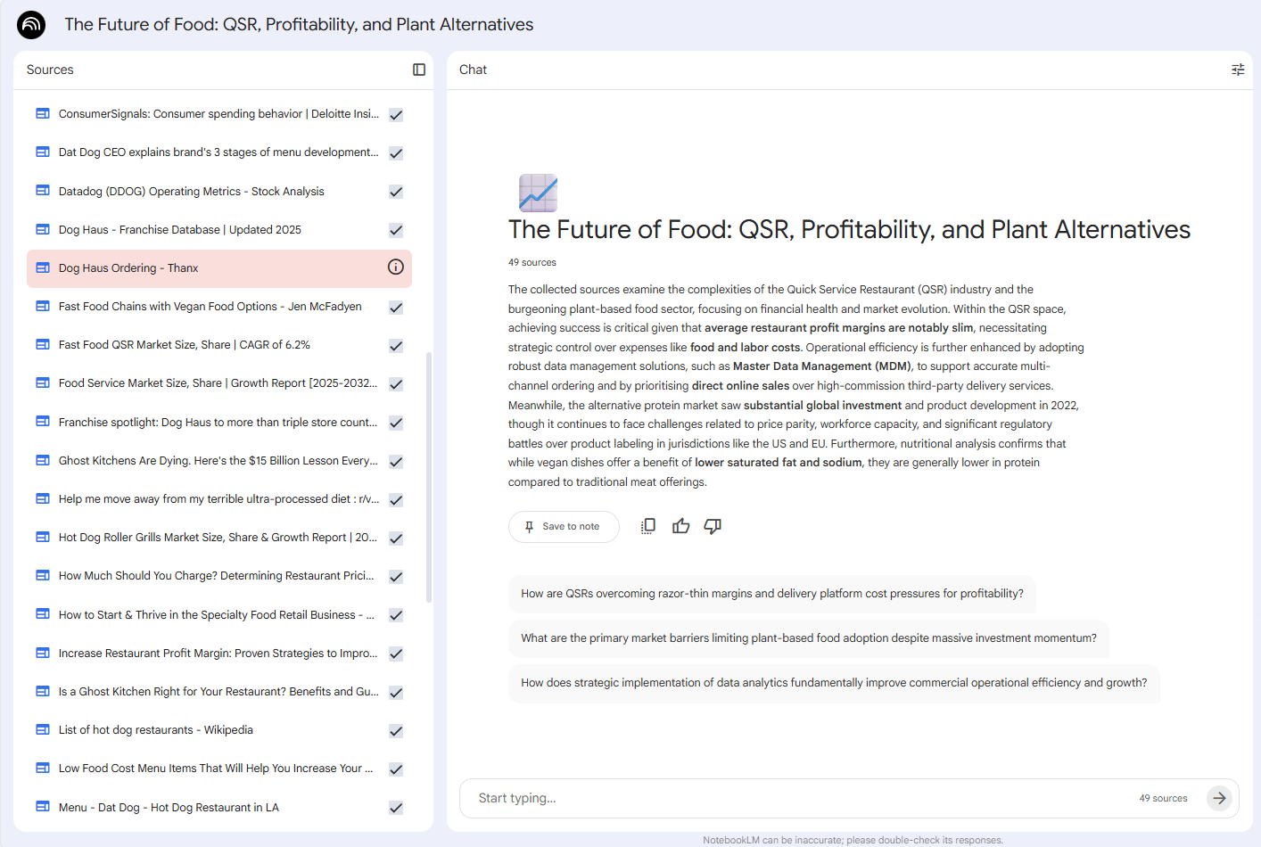
Task: Open the Dog Haus Ordering - Thanx source
Action: point(128,268)
